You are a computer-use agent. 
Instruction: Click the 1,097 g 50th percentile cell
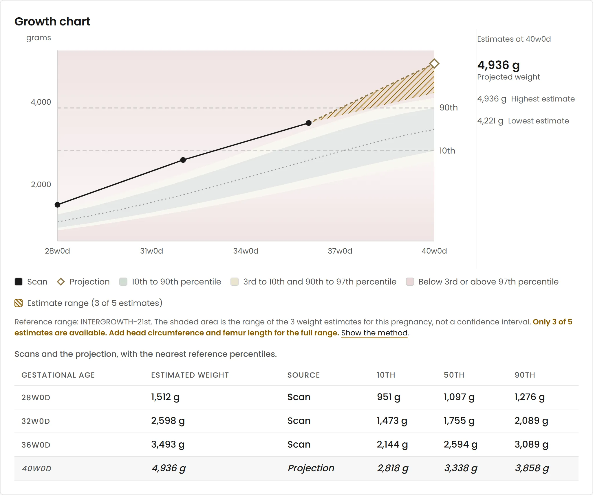click(459, 397)
